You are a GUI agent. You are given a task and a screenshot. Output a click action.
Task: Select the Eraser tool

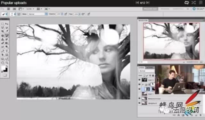[3, 43]
